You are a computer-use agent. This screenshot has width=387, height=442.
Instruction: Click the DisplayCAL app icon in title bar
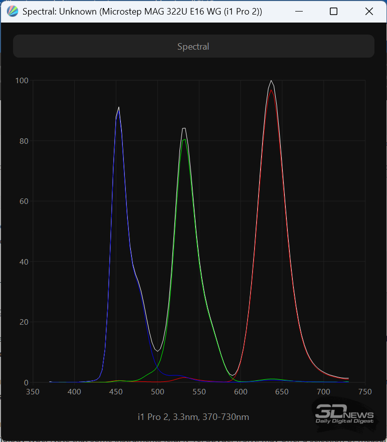coord(13,12)
